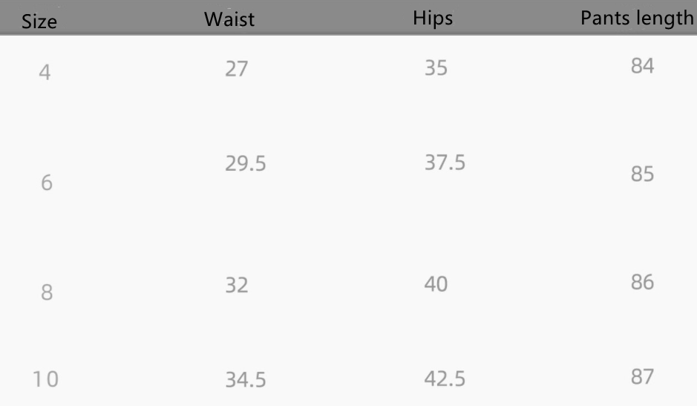Select the pants length value 87
This screenshot has width=697, height=406.
tap(642, 376)
